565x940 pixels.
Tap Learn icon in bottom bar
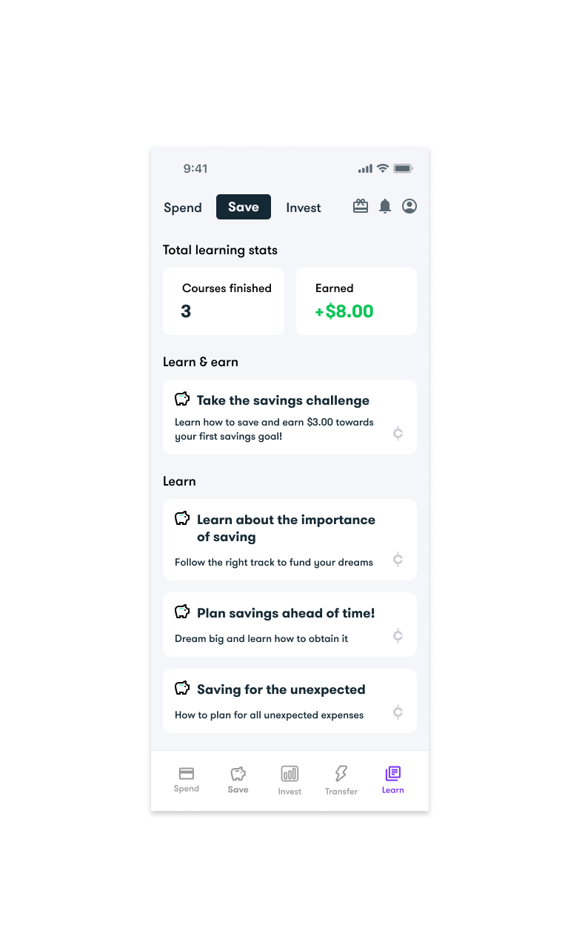point(393,773)
